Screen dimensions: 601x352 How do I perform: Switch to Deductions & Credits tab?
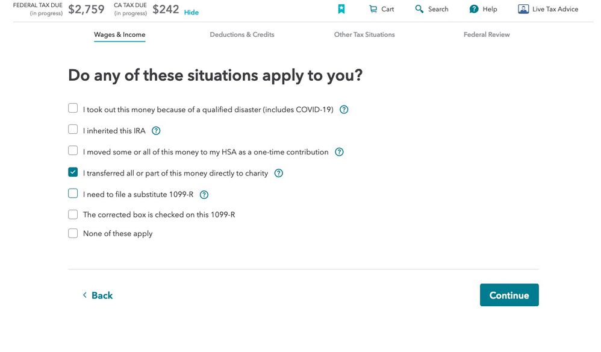pyautogui.click(x=242, y=34)
